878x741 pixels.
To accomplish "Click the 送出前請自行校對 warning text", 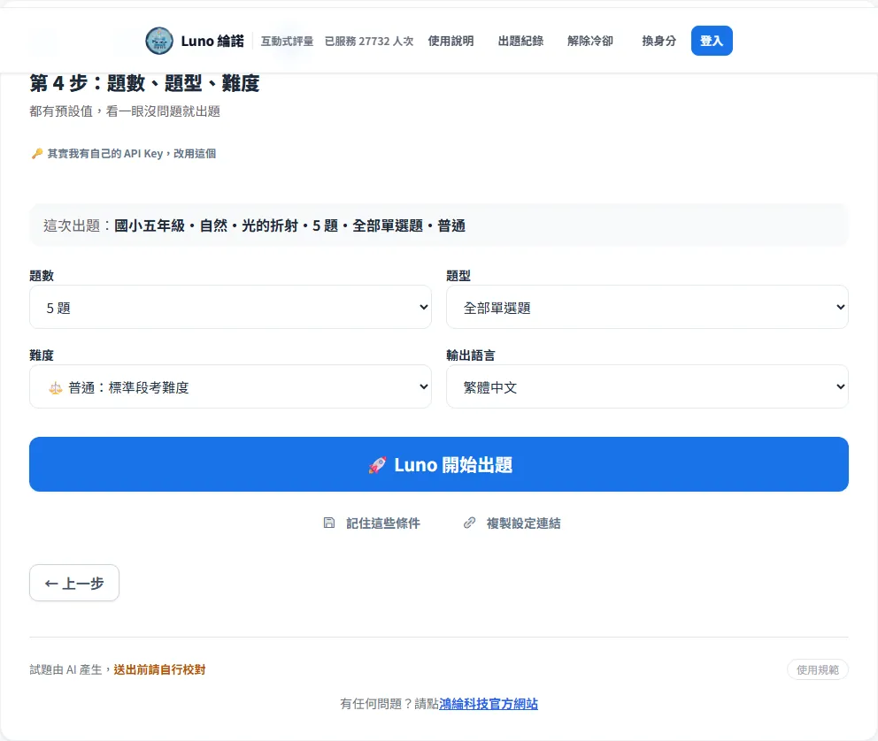I will pyautogui.click(x=159, y=669).
